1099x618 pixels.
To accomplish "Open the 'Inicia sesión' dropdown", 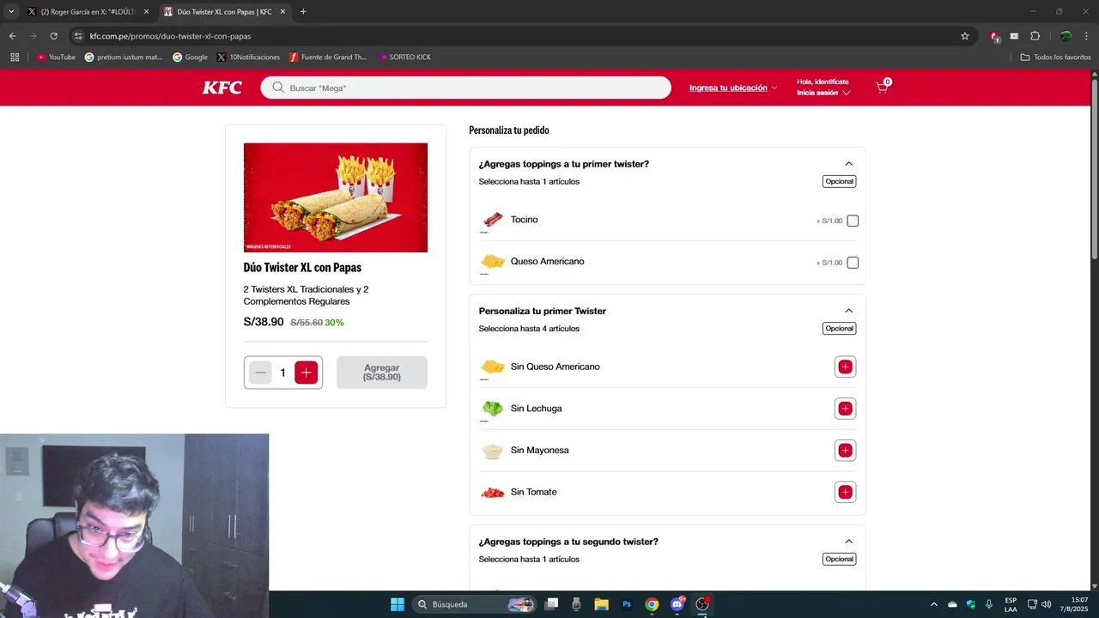I will coord(823,93).
